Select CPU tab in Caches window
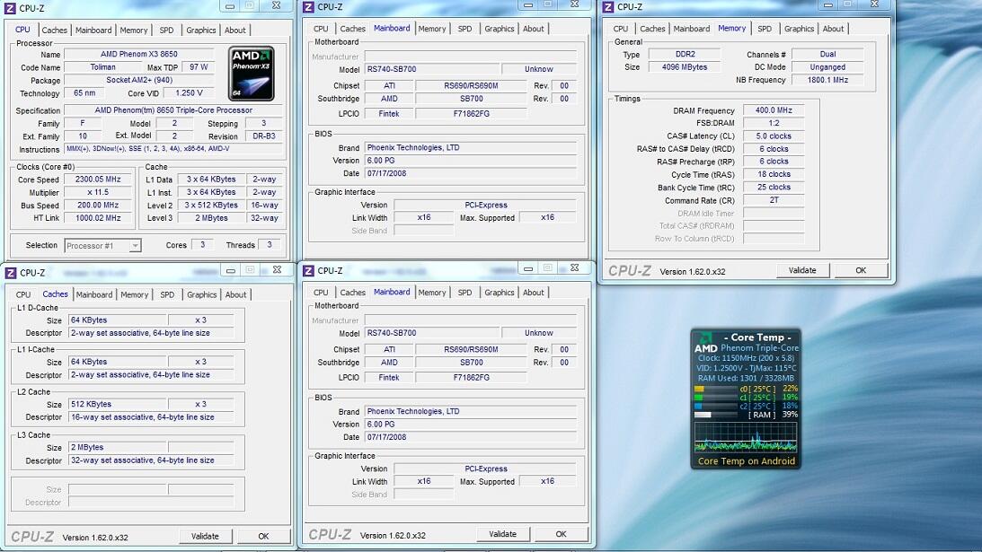 coord(23,294)
